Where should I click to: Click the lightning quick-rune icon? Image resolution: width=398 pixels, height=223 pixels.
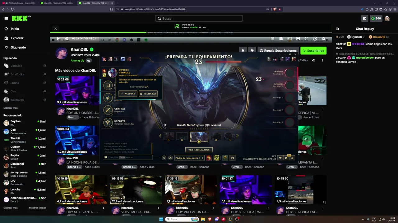click(x=164, y=158)
